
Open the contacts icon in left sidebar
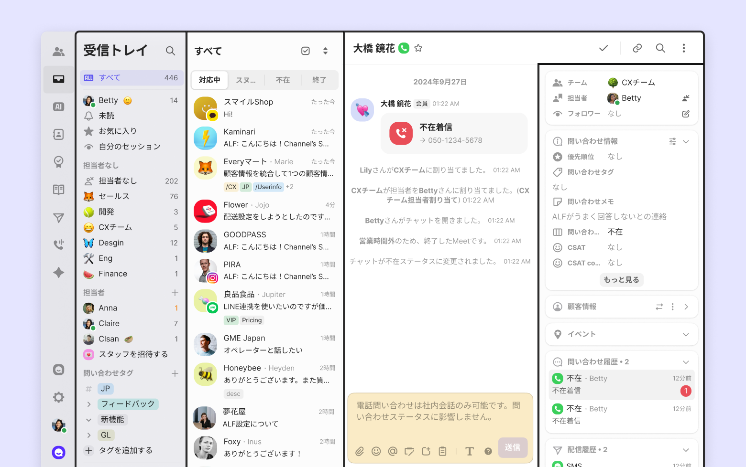[x=59, y=135]
